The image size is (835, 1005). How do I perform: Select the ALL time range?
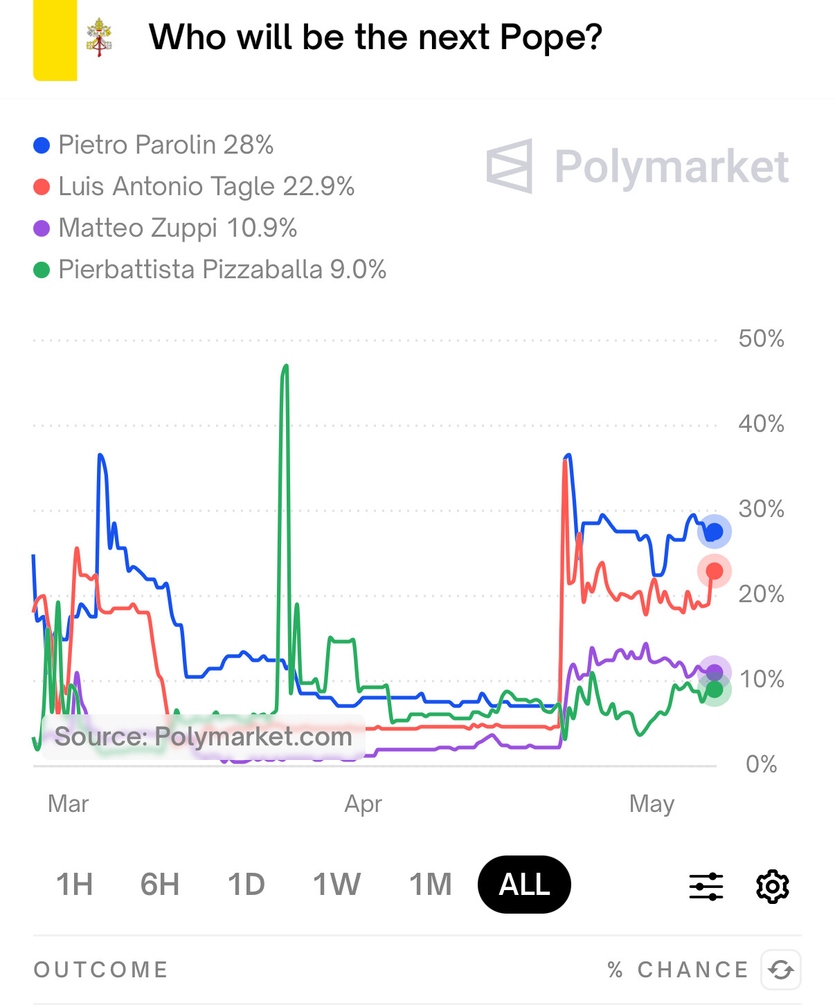click(x=524, y=885)
